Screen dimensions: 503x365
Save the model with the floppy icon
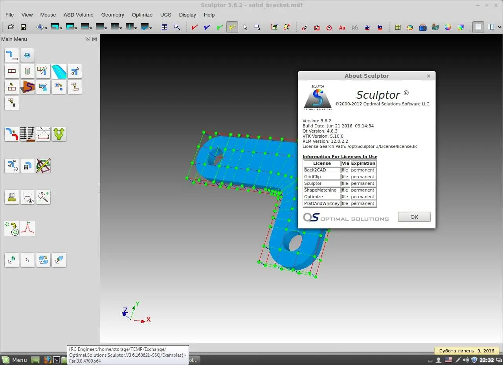24,27
